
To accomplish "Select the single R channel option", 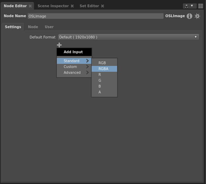I will click(x=104, y=74).
